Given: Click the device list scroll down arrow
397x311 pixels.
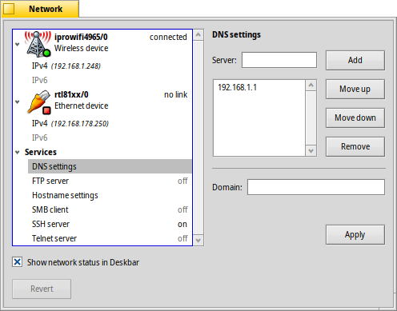Looking at the screenshot, I should 198,241.
